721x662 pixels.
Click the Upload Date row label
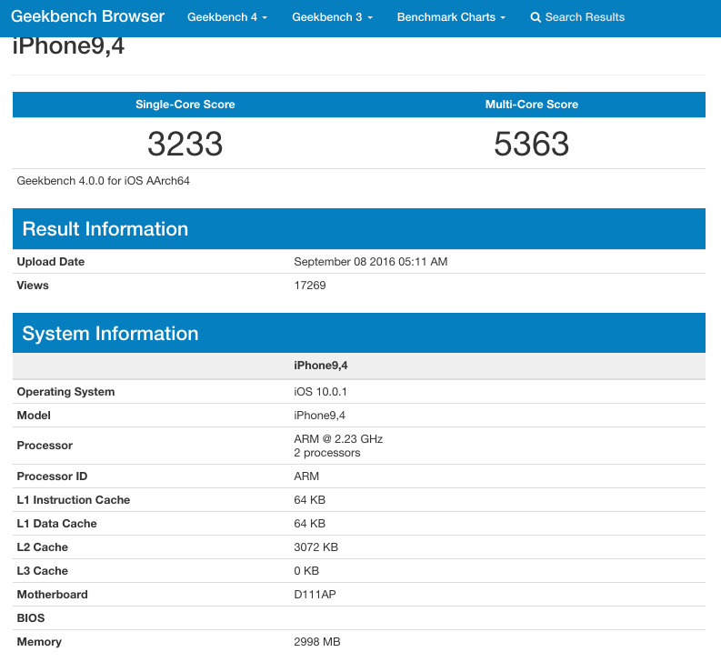click(51, 261)
